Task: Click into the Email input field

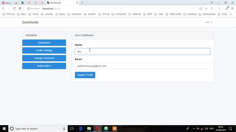Action: (143, 66)
